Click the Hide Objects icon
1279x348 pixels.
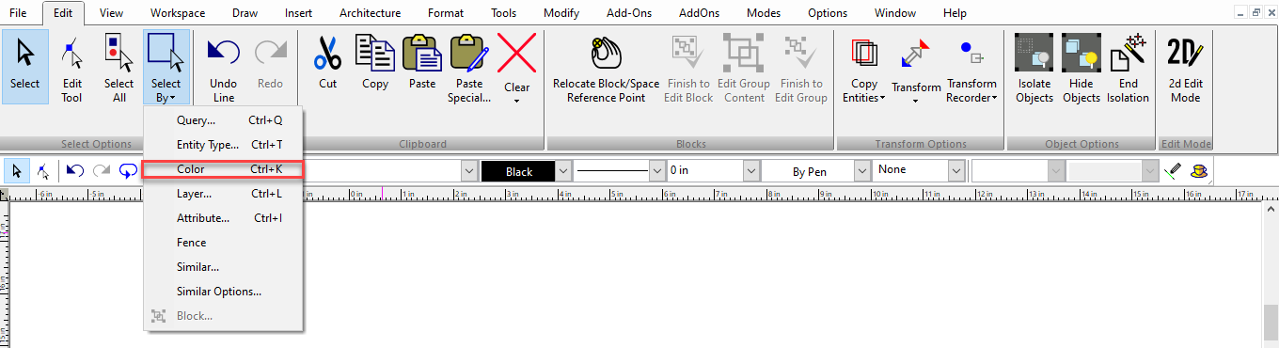pyautogui.click(x=1082, y=54)
